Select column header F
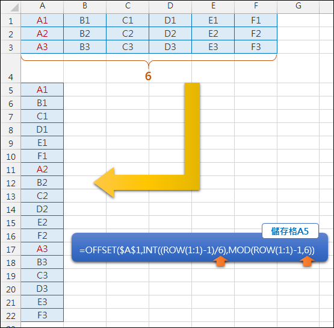This screenshot has height=328, width=334. tap(256, 7)
